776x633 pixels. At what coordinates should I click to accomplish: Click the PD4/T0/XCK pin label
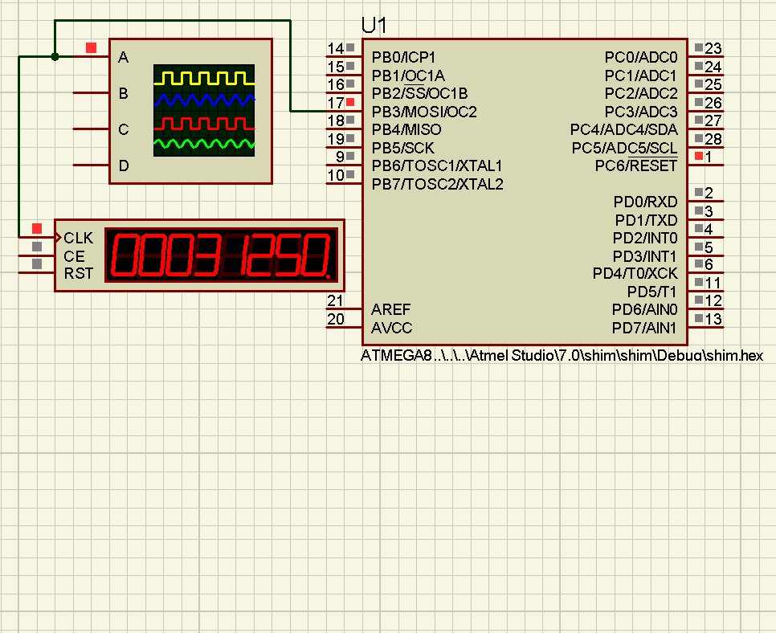pos(635,273)
